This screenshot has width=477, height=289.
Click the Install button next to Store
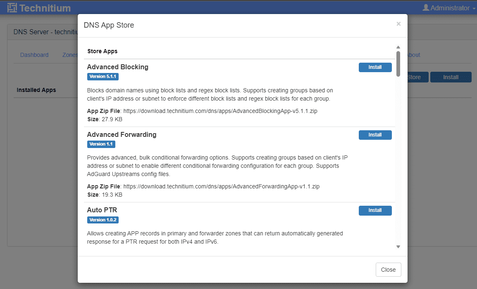click(x=451, y=77)
